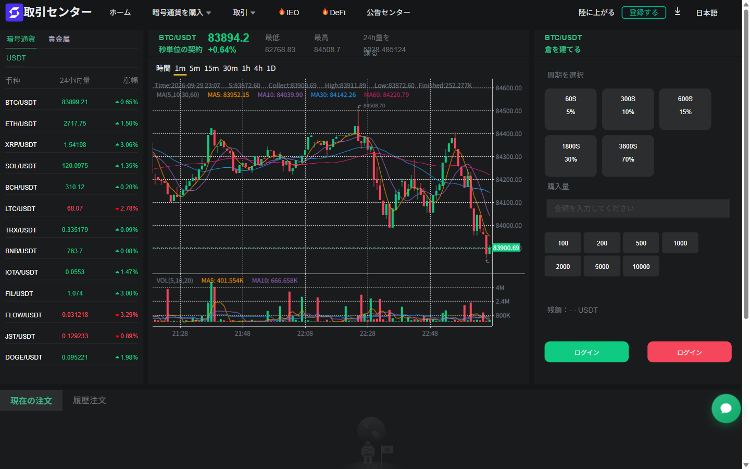The image size is (750, 469).
Task: Select the SOL/USDT row
Action: [71, 166]
